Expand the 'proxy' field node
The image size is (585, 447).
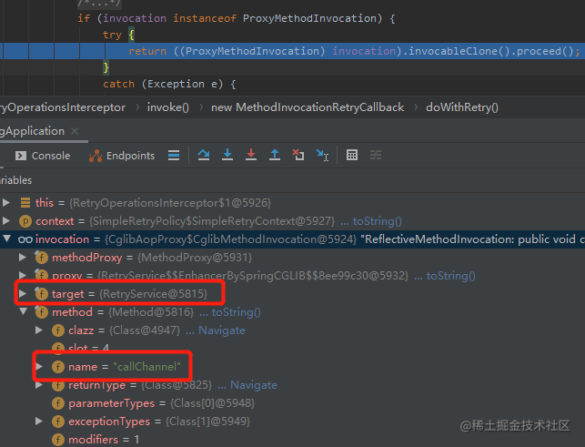[23, 275]
